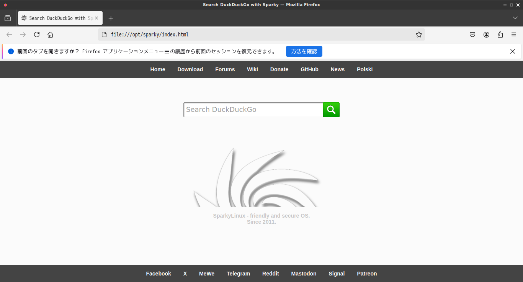
Task: Open the Firefox home page button
Action: click(50, 34)
